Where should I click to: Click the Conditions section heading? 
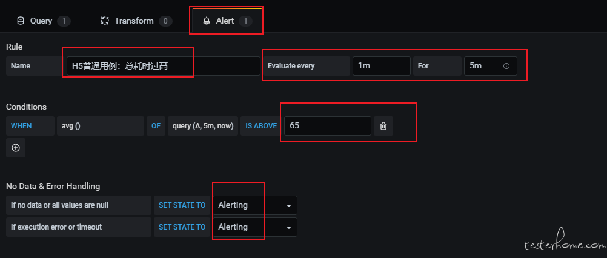pos(26,107)
